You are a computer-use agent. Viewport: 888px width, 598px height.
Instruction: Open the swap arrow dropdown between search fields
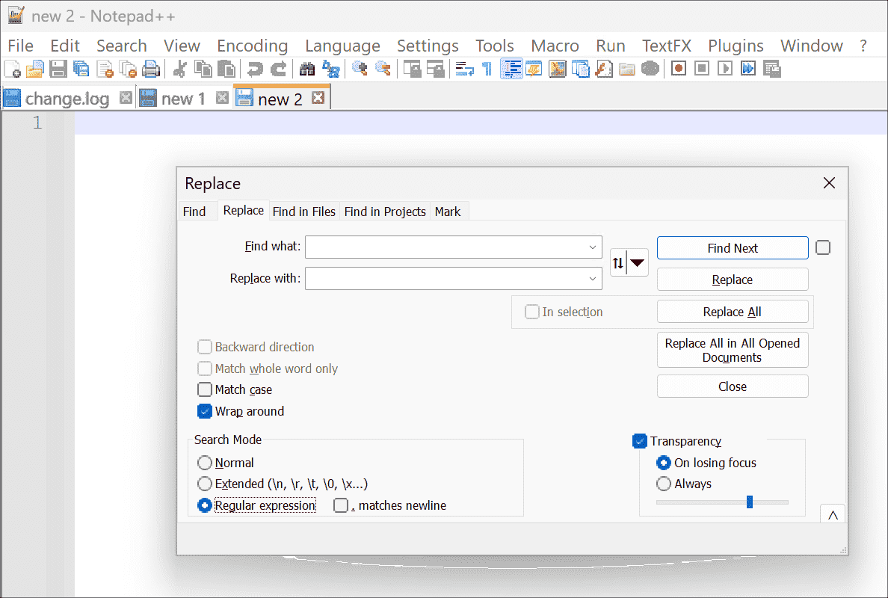(x=638, y=262)
